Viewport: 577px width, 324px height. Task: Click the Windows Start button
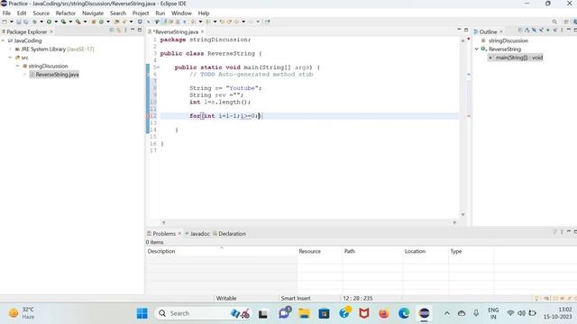coord(142,313)
